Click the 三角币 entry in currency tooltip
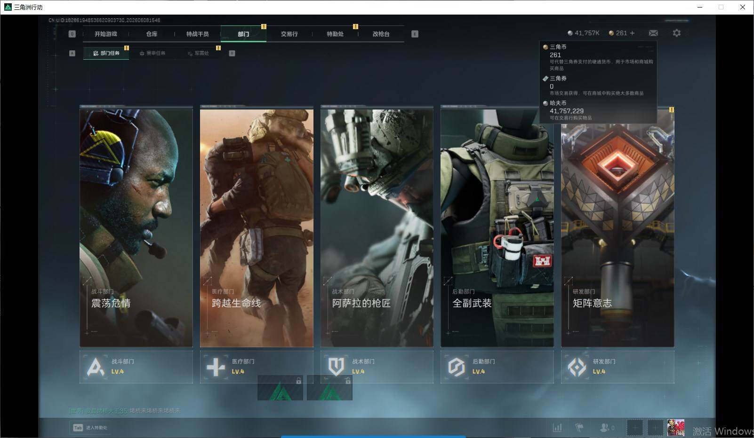Image resolution: width=754 pixels, height=438 pixels. click(x=598, y=57)
